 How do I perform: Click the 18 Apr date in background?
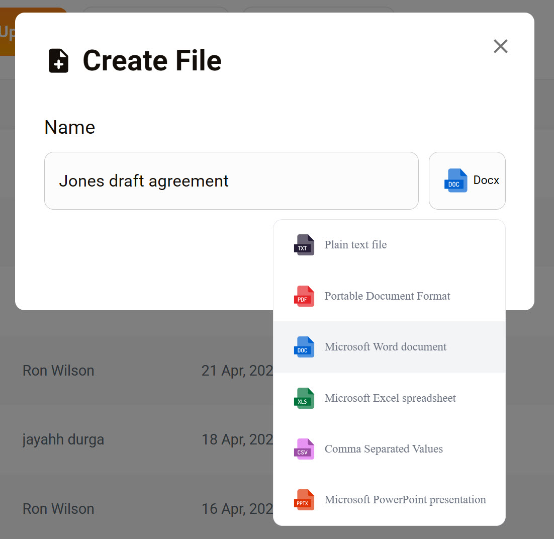tap(237, 439)
